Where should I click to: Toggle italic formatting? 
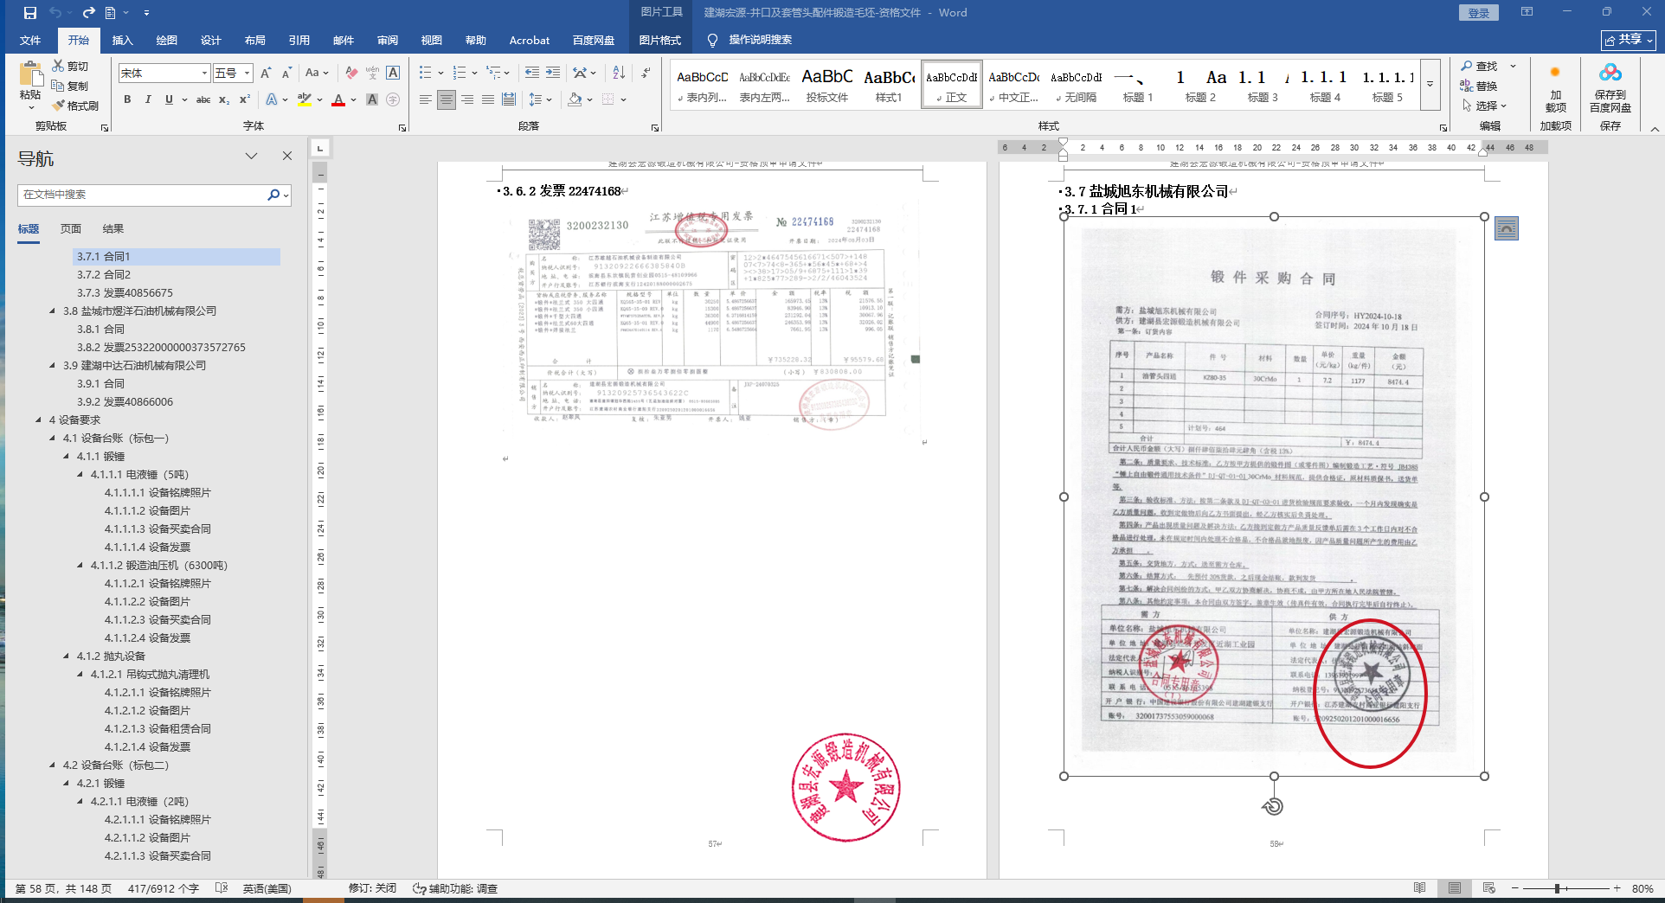tap(148, 99)
